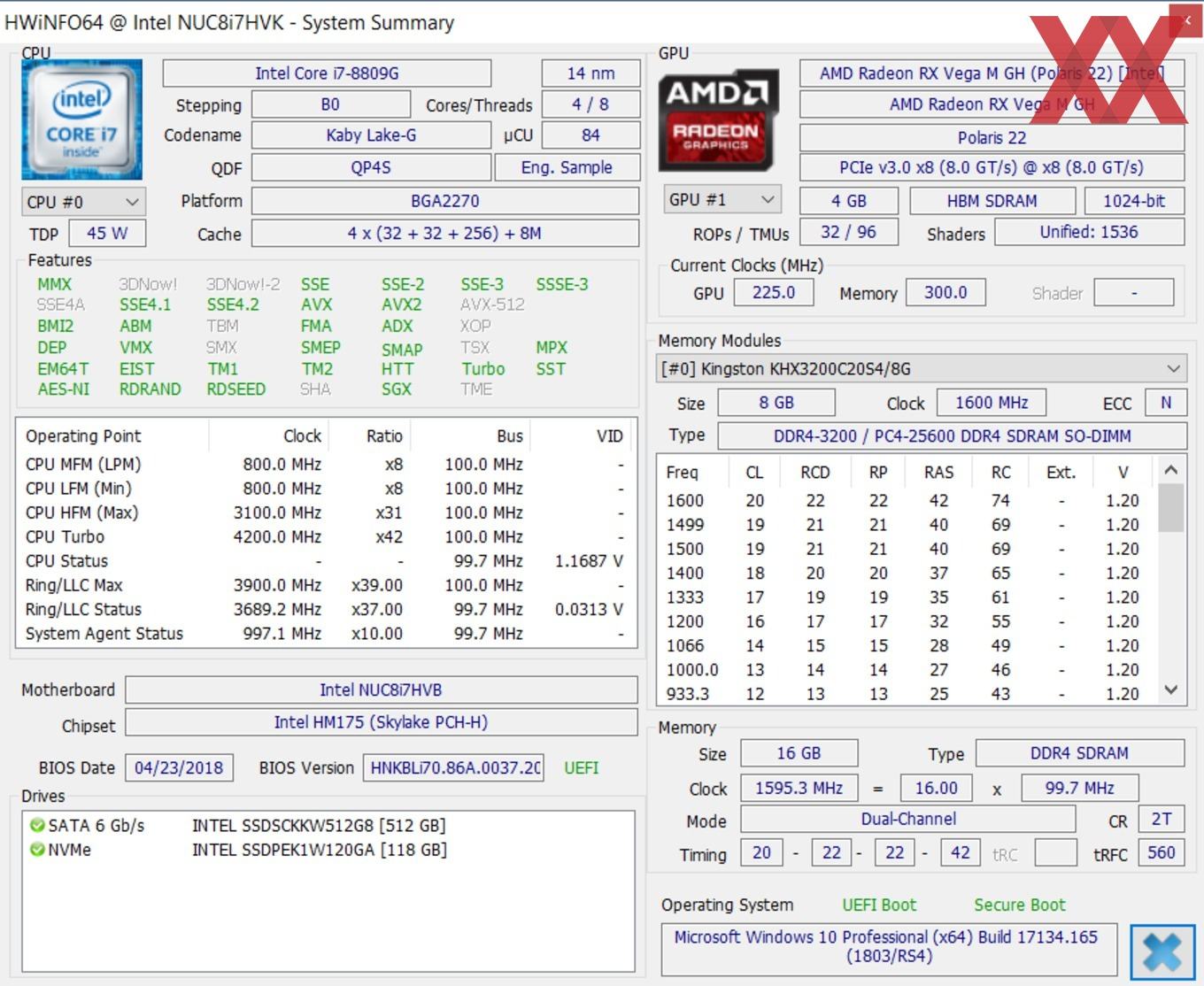Click the NVMe drive status icon
Screen dimensions: 1204x986
[37, 850]
